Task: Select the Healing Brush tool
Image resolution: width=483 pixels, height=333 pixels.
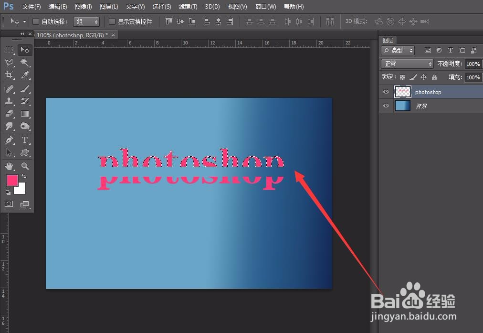Action: (x=9, y=89)
